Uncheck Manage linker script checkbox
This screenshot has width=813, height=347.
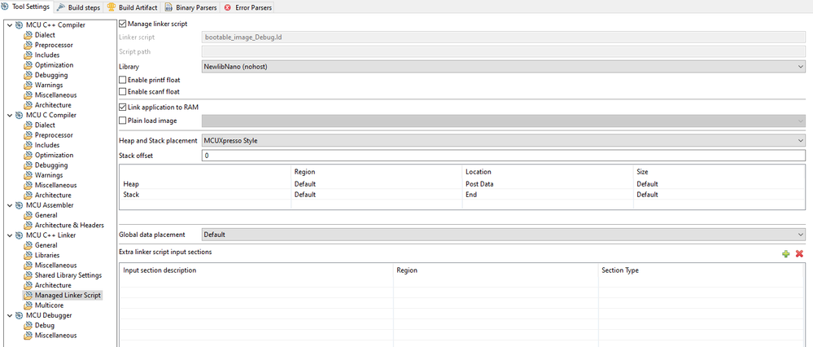pos(122,24)
